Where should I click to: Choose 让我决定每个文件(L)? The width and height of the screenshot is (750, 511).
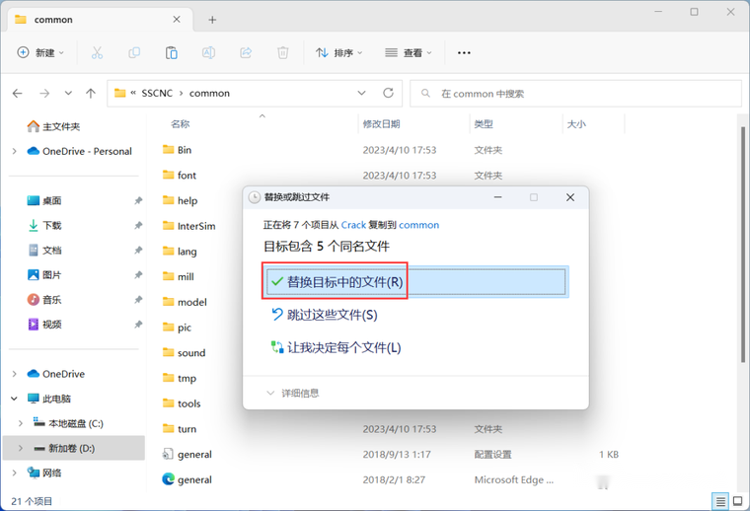tap(336, 347)
